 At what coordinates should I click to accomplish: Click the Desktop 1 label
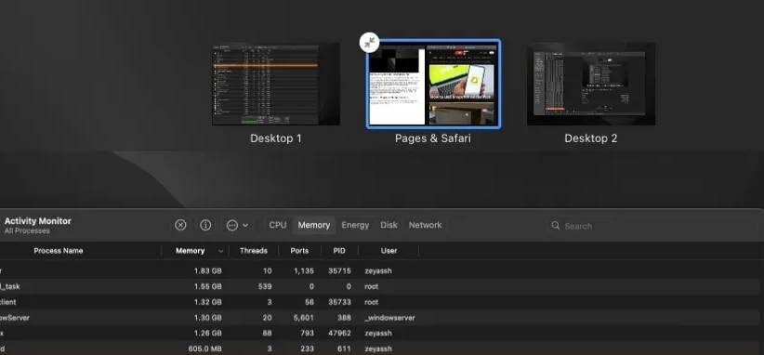pyautogui.click(x=276, y=138)
